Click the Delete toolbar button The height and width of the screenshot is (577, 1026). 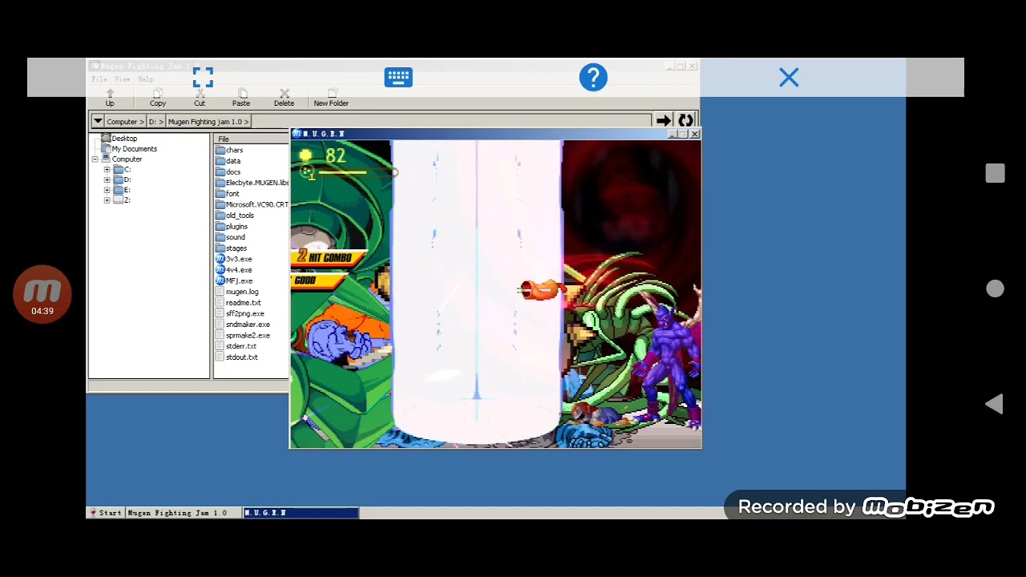tap(284, 98)
